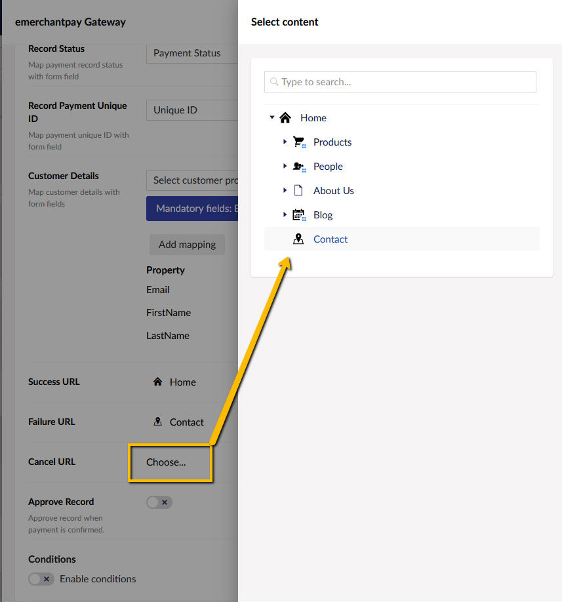Open the Select customer property dropdown
This screenshot has height=602, width=562.
pos(192,180)
